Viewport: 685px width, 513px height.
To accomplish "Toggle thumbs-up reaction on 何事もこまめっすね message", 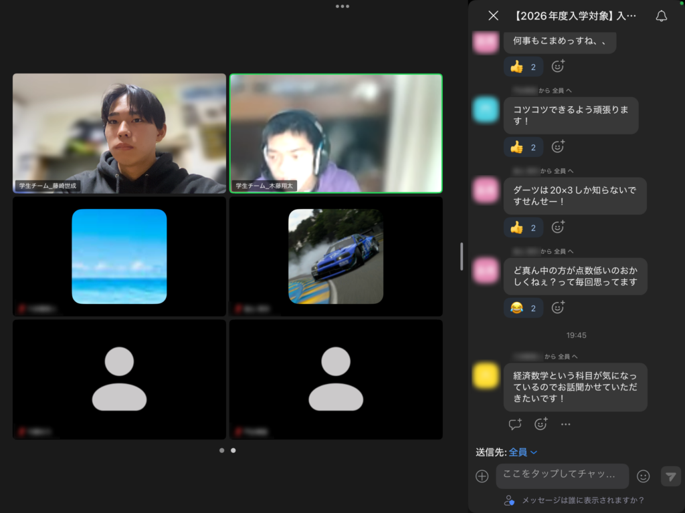I will [x=523, y=67].
